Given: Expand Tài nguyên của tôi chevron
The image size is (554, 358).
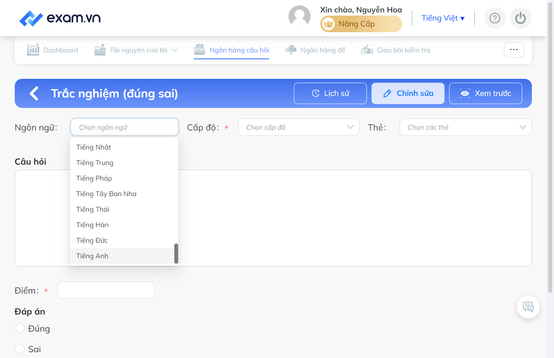Looking at the screenshot, I should click(x=174, y=50).
